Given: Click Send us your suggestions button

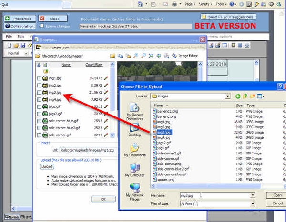Looking at the screenshot, I should pos(228,17).
